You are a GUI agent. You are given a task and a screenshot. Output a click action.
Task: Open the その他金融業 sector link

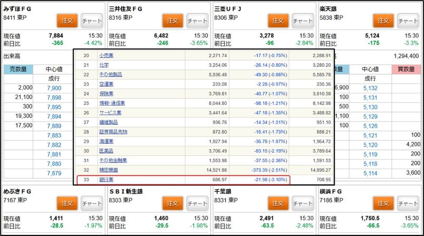click(113, 160)
